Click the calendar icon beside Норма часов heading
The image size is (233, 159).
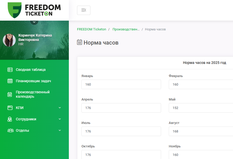point(79,43)
